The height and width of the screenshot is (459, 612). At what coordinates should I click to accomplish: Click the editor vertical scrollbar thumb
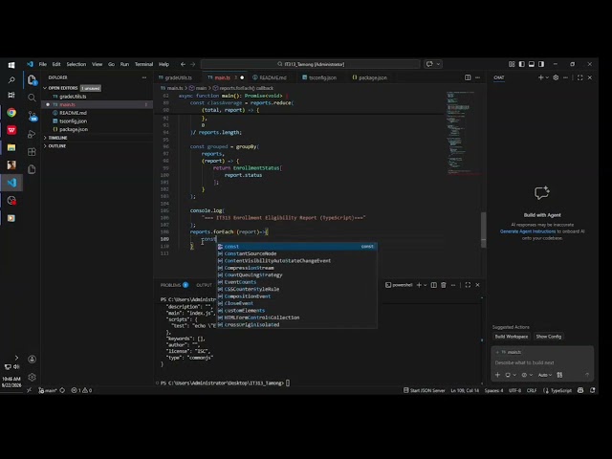(x=484, y=229)
